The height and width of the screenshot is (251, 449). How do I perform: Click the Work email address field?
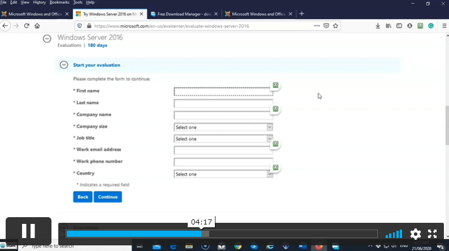[x=223, y=151]
